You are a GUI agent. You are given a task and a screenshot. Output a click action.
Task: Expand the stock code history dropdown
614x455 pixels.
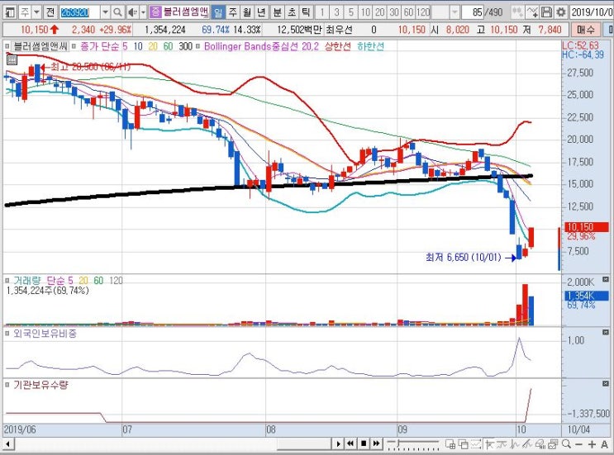[105, 12]
